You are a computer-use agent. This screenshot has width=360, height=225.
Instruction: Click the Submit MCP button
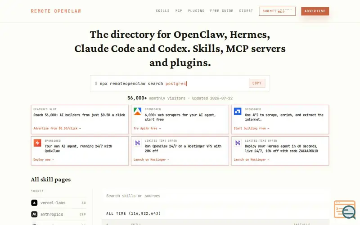click(277, 11)
